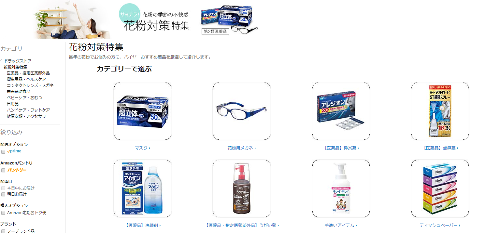Enable the prime delivery checkbox

tap(3, 151)
